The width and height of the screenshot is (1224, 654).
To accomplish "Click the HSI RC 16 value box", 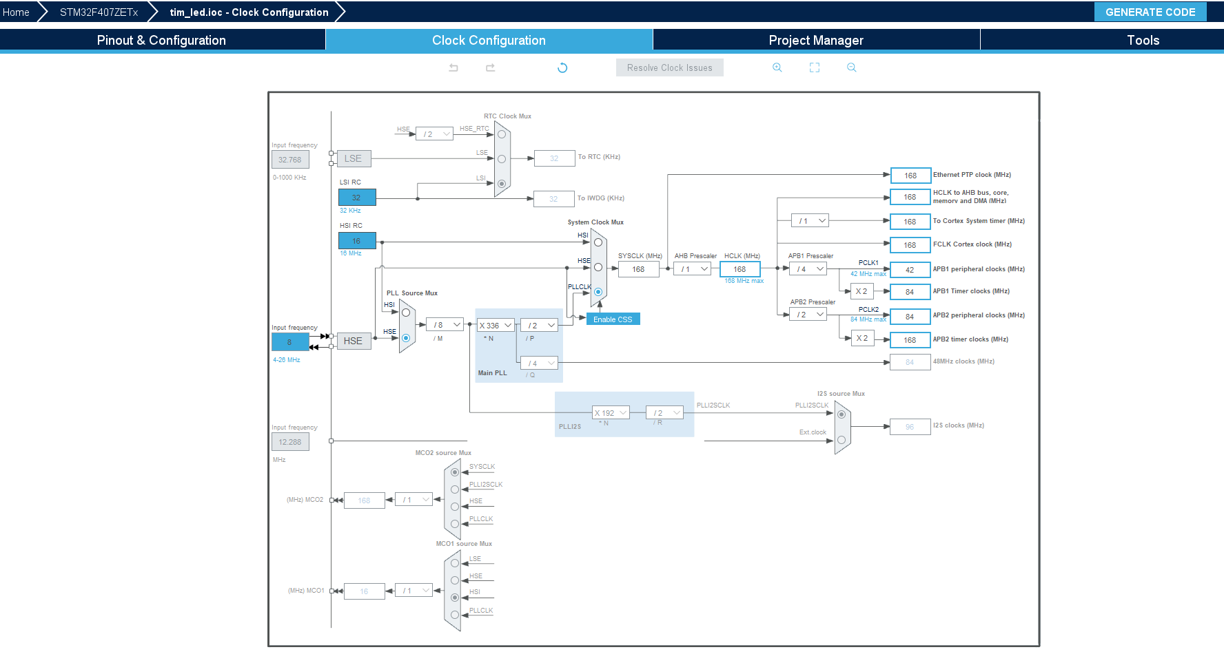I will pos(357,241).
